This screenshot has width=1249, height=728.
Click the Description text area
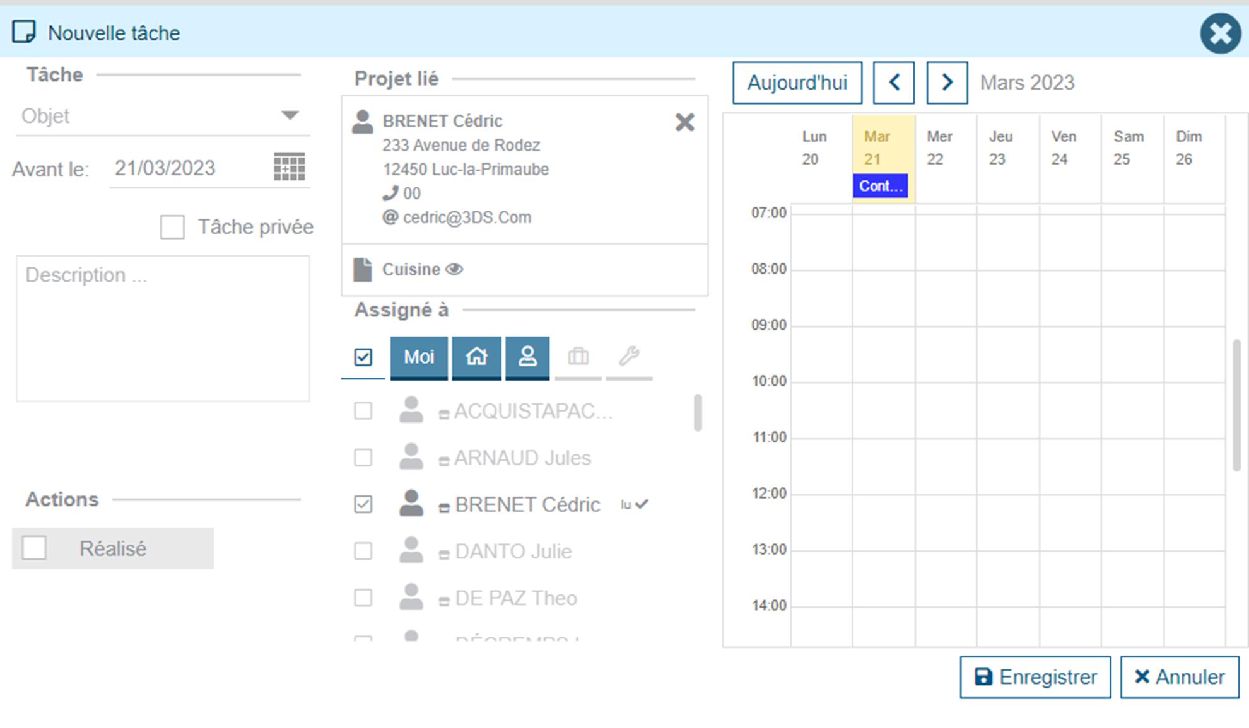[x=163, y=328]
